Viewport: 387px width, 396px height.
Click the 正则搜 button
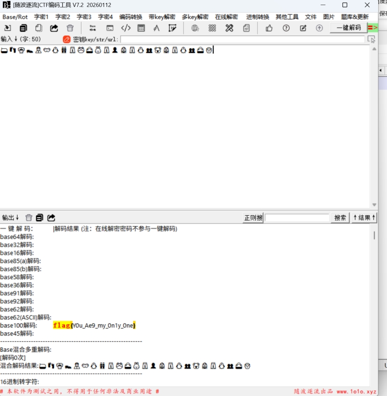(253, 218)
